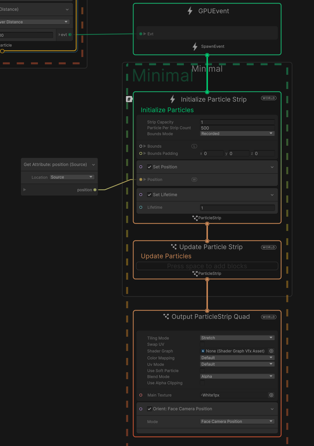Image resolution: width=314 pixels, height=446 pixels.
Task: Open the Location Source dropdown
Action: pyautogui.click(x=72, y=177)
